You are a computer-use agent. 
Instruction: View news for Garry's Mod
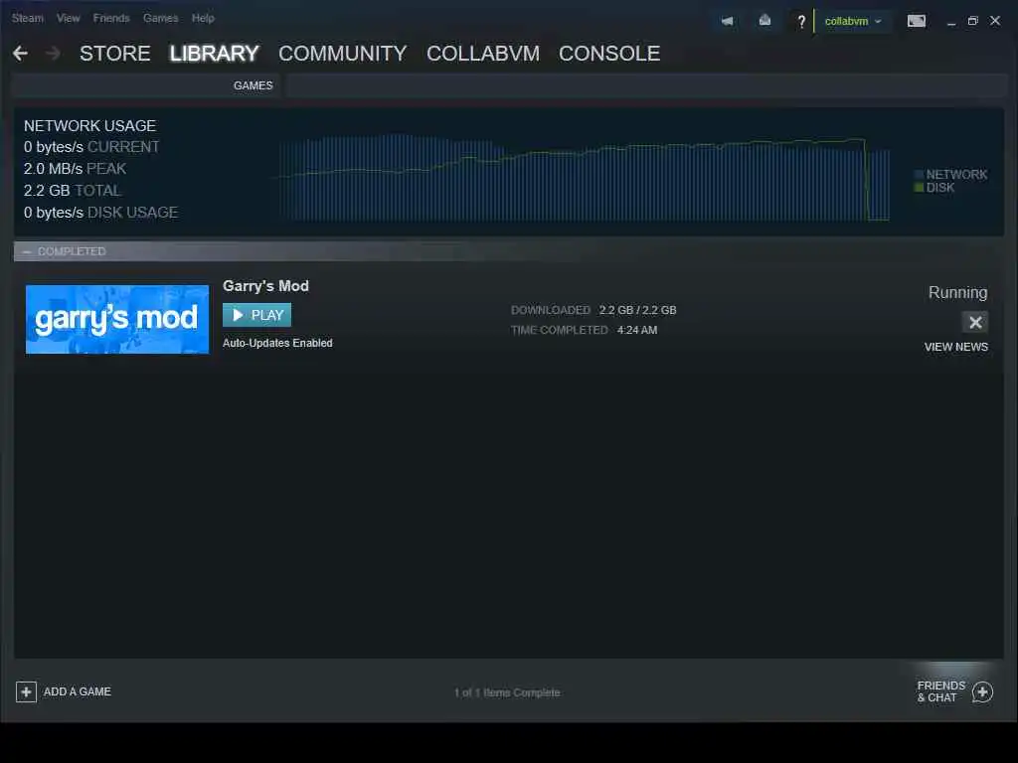tap(955, 347)
